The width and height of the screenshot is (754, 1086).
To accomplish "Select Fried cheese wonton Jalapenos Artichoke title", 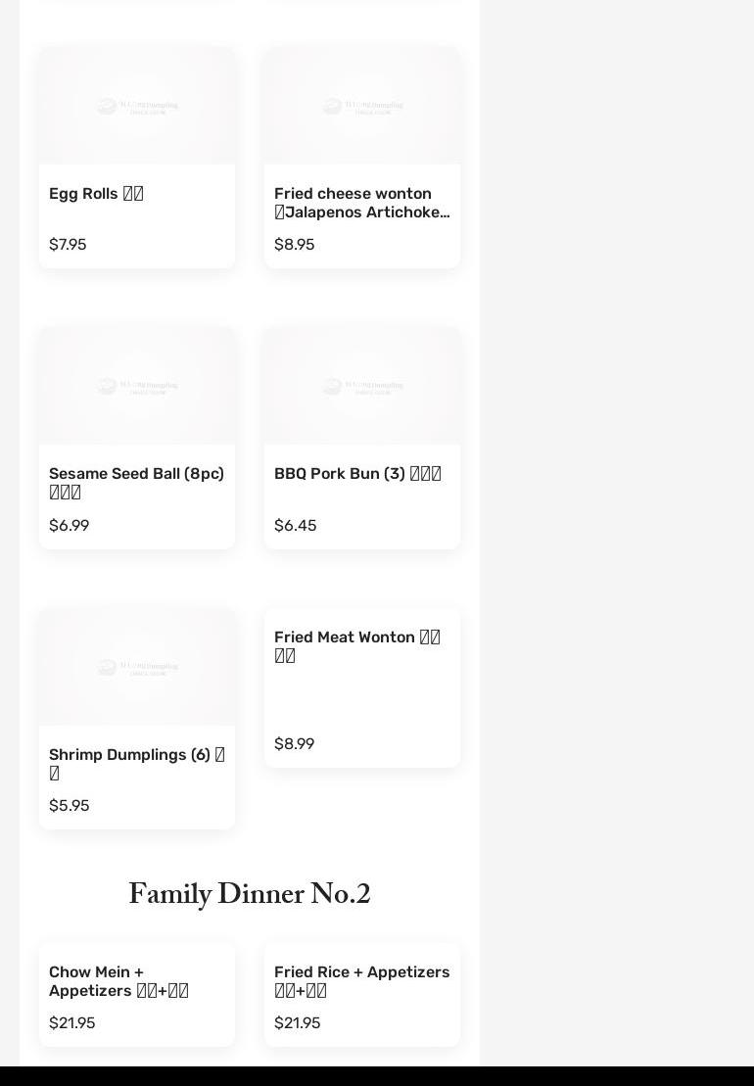I will [361, 203].
